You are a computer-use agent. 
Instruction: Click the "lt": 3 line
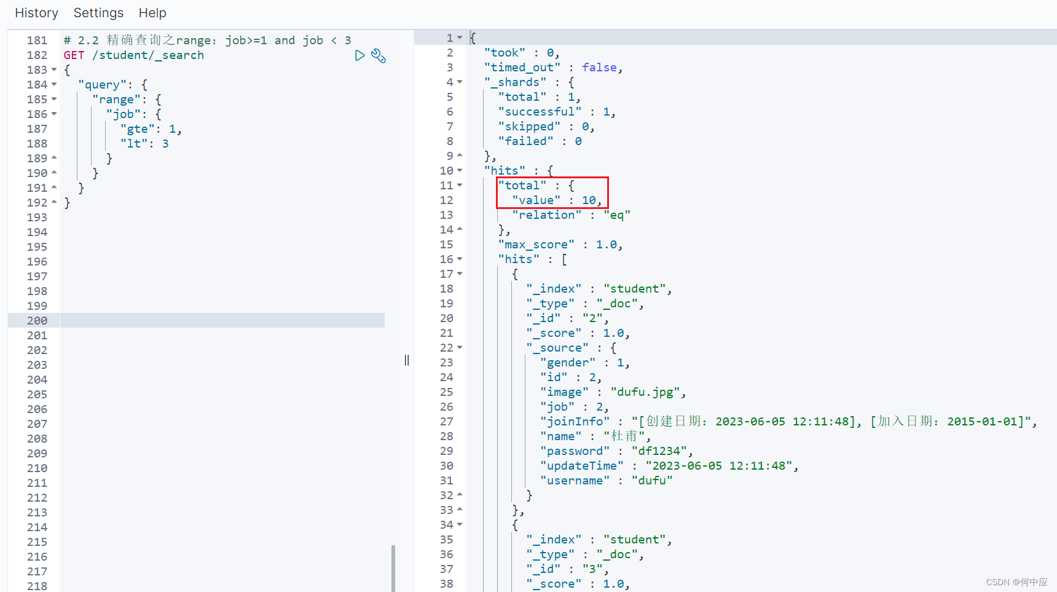click(x=144, y=143)
